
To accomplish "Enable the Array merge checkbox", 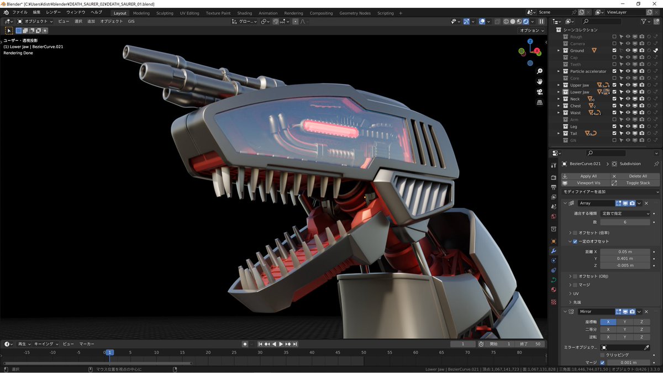I will [x=575, y=285].
